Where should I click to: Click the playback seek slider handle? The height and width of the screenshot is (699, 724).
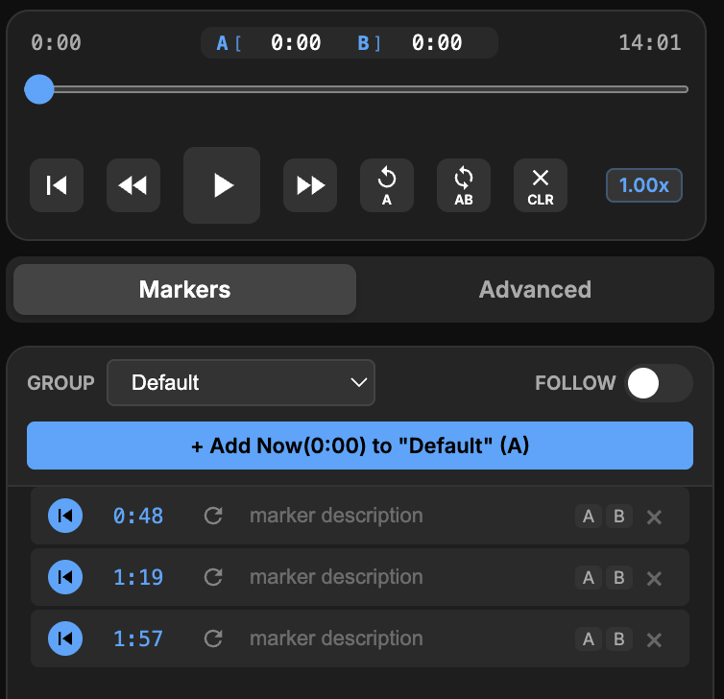pos(39,89)
